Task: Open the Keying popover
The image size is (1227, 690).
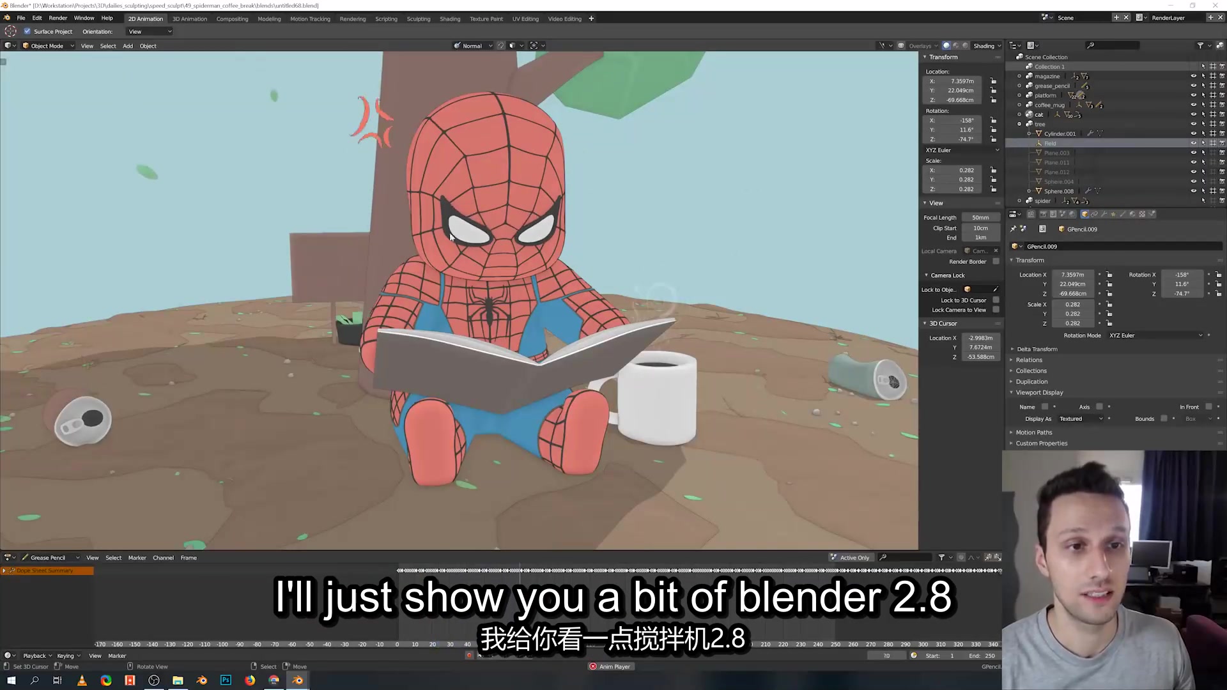Action: click(x=68, y=655)
